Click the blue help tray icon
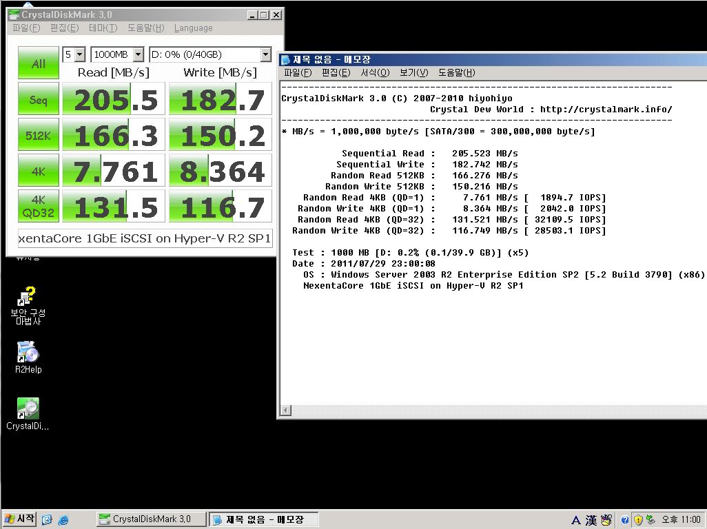 625,520
